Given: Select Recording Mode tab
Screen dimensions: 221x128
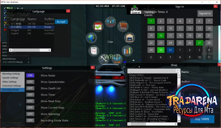Looking at the screenshot, I should (12, 90).
